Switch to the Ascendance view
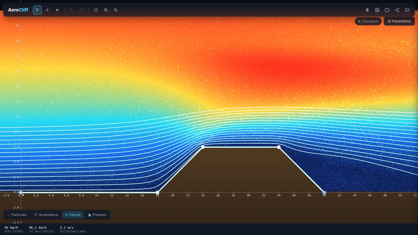 pos(46,215)
